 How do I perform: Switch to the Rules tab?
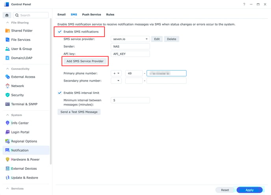[110, 15]
